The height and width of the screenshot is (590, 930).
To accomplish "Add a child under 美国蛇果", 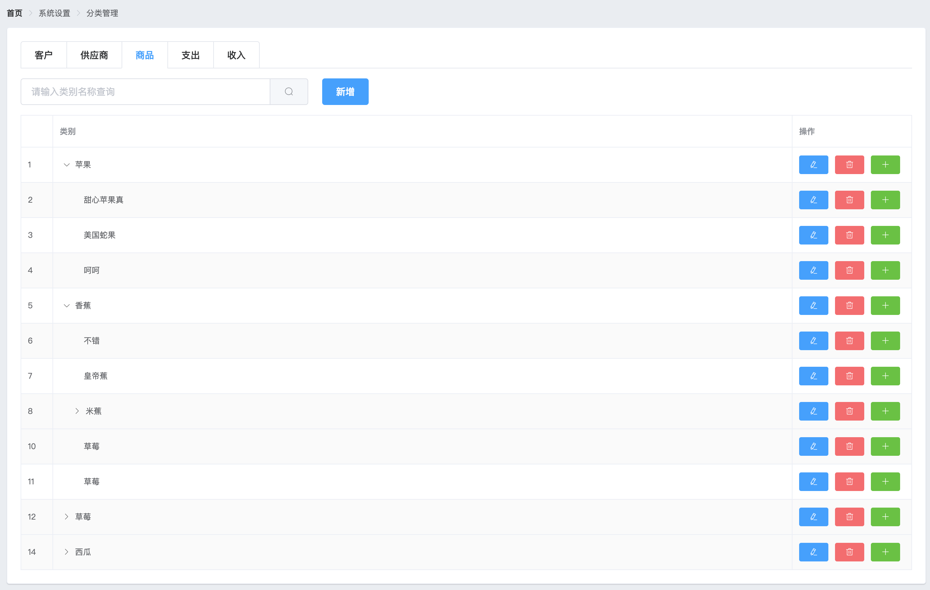I will (x=885, y=235).
